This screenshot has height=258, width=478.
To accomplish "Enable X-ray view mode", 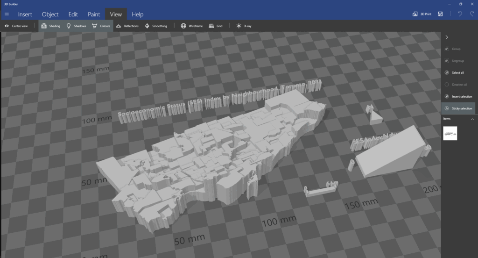I will pyautogui.click(x=239, y=26).
